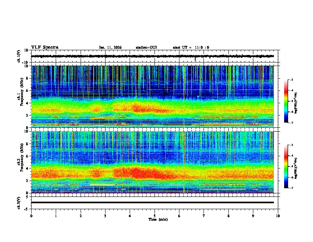Viewport: 313px width, 242px height.
Task: Click time axis tick label "2"
Action: pos(81,216)
